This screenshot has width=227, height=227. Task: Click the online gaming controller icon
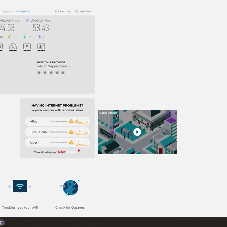(13, 47)
